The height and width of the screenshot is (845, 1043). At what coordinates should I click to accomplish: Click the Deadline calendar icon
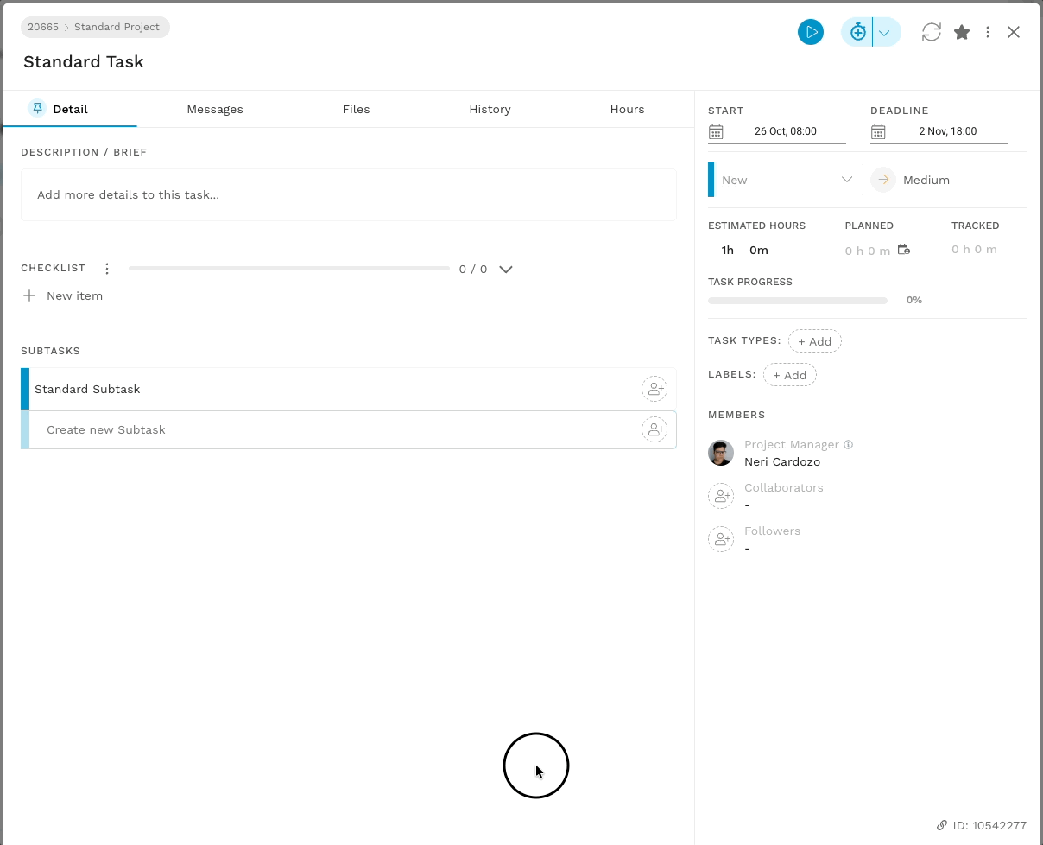click(x=878, y=131)
